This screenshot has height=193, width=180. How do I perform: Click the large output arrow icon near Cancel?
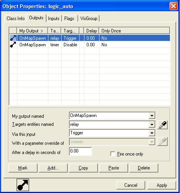coord(23,185)
